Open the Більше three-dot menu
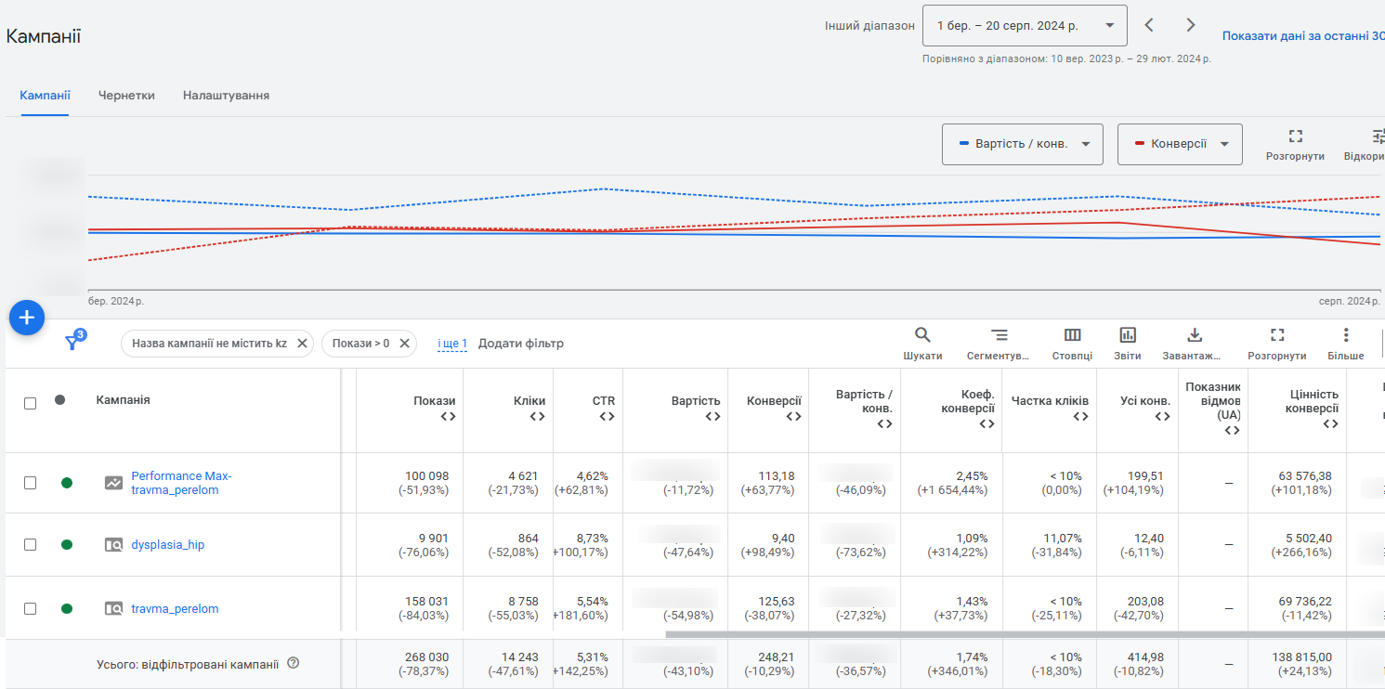Viewport: 1385px width, 689px height. pos(1345,335)
